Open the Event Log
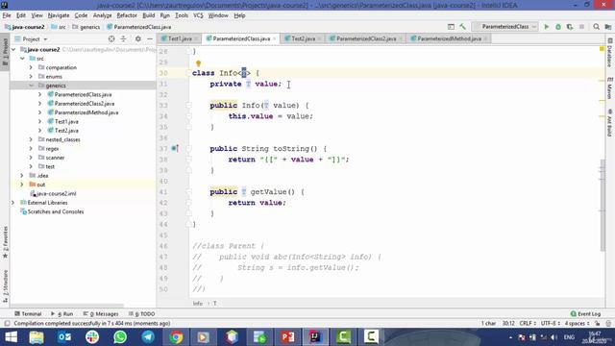This screenshot has height=346, width=615. click(x=585, y=314)
